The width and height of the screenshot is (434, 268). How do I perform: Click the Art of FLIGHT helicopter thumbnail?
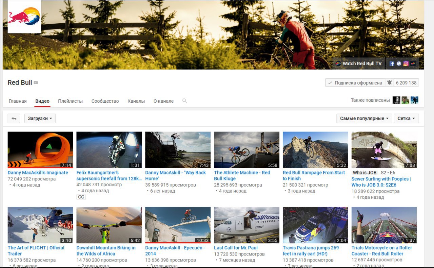[40, 225]
